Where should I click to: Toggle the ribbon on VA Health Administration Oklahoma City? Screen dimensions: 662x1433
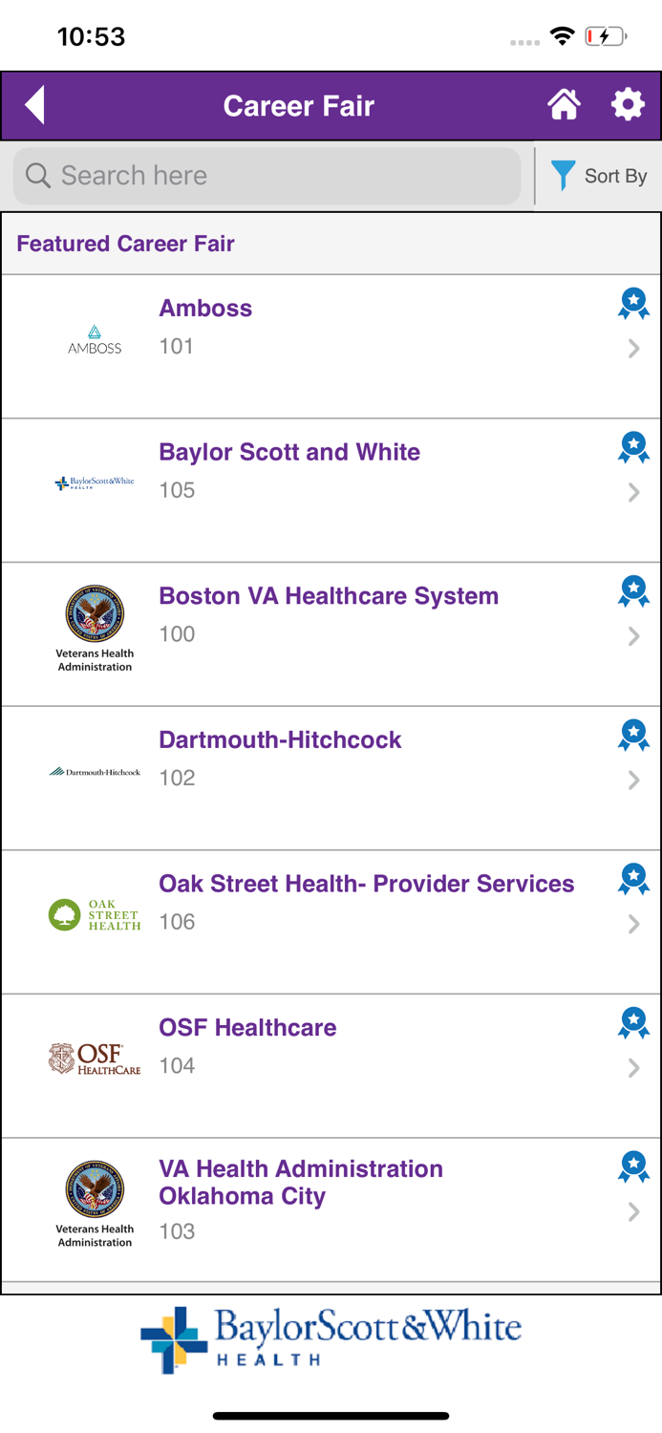[x=633, y=1166]
